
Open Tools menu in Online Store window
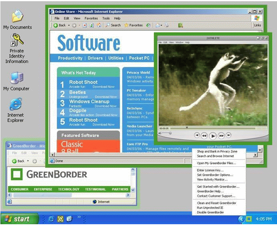click(x=106, y=18)
